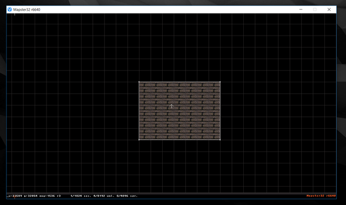Click the left wall line of the brick sector
346x205 pixels.
[x=139, y=111]
